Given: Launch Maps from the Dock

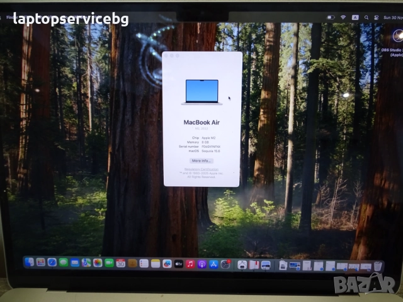Looking at the screenshot, I should (x=86, y=263).
